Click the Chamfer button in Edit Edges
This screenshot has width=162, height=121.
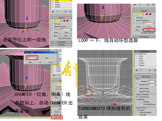[56, 117]
